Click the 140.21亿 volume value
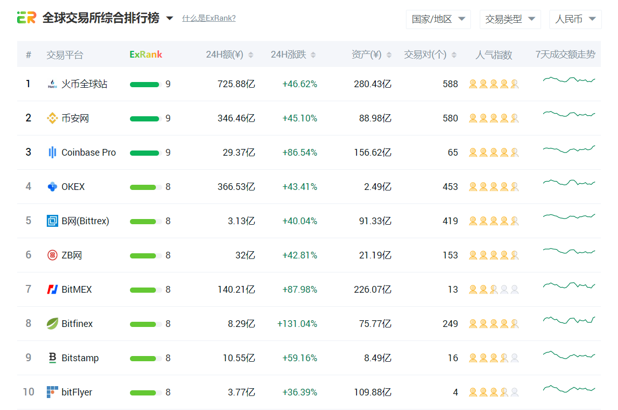 (x=236, y=289)
